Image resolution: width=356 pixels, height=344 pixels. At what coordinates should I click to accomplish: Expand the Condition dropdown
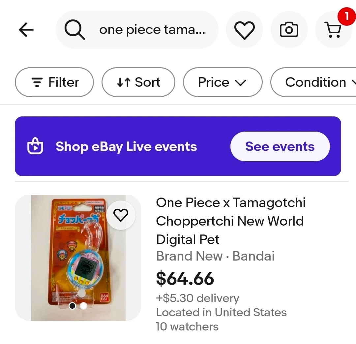pyautogui.click(x=315, y=82)
